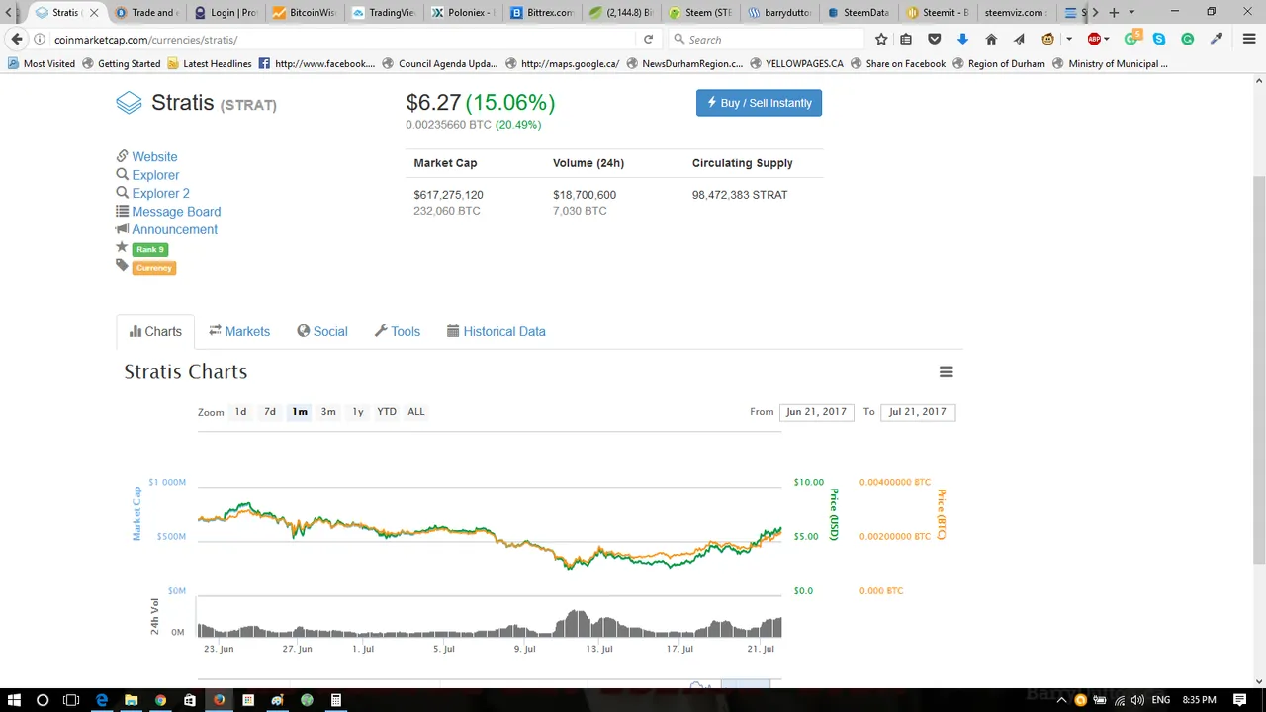
Task: Switch to the Markets tab
Action: pos(239,332)
